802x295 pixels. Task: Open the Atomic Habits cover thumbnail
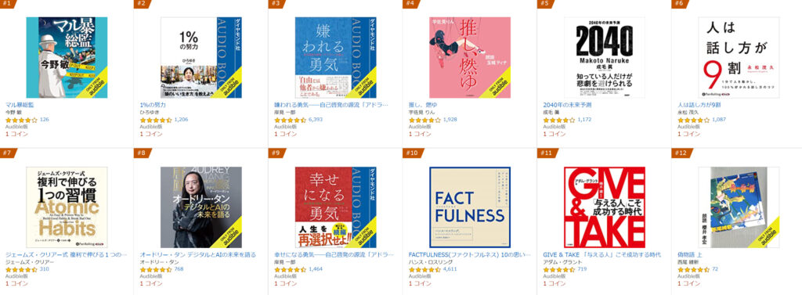67,207
